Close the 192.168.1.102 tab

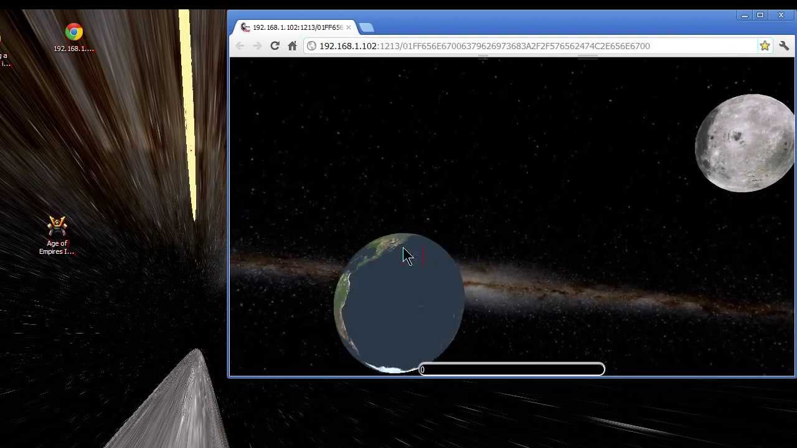coord(349,27)
